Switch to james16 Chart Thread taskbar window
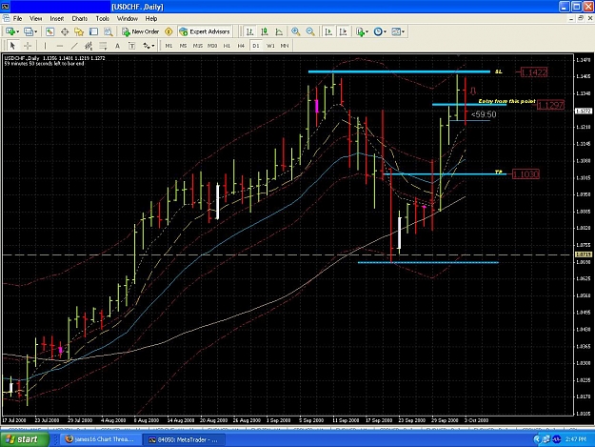 (x=100, y=439)
